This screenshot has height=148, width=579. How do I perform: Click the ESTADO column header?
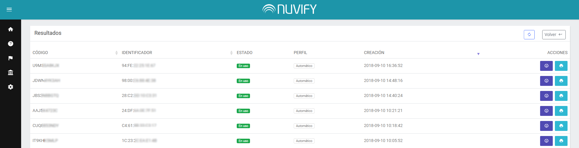pyautogui.click(x=245, y=53)
